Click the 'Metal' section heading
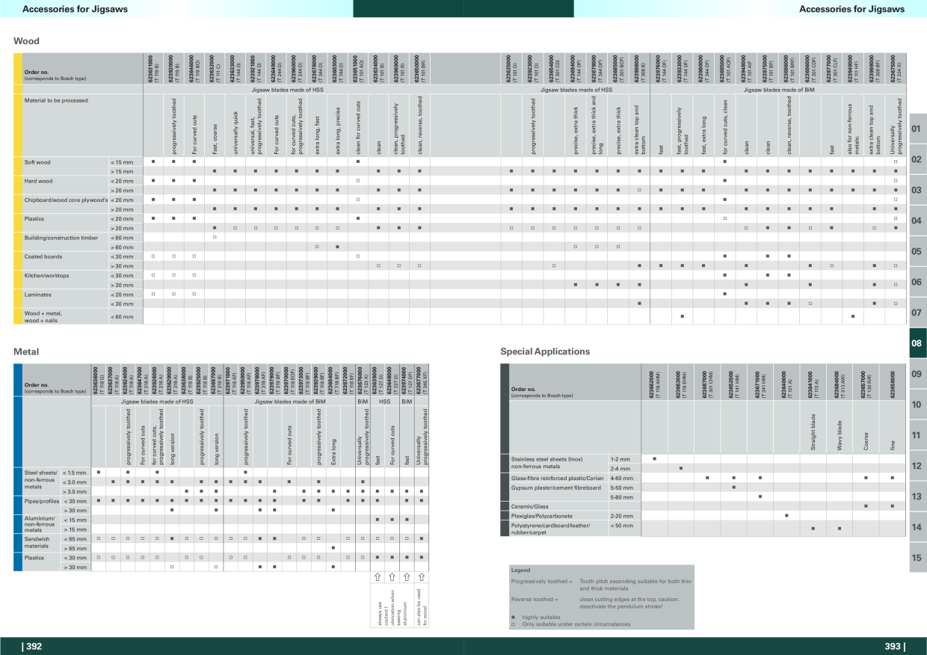The image size is (927, 655). 26,351
